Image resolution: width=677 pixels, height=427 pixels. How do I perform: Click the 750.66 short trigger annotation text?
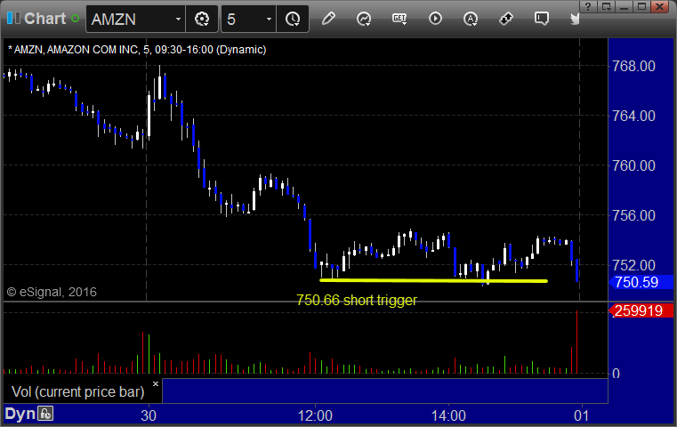tap(357, 300)
